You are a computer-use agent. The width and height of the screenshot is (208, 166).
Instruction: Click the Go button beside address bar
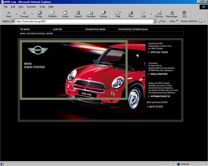tap(162, 21)
